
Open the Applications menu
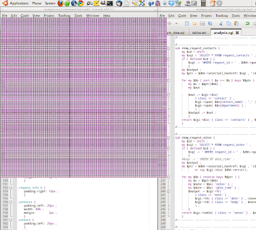[x=19, y=3]
